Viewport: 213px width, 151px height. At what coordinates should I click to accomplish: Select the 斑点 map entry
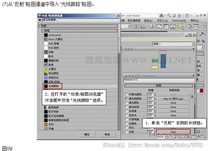[81, 56]
